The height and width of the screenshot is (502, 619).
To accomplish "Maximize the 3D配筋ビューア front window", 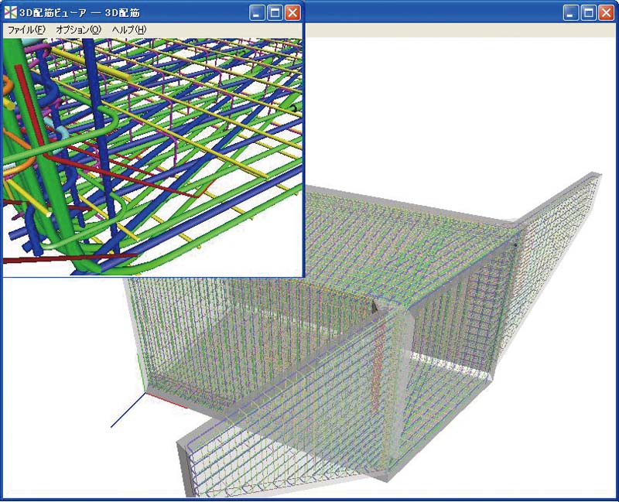I will [x=275, y=13].
